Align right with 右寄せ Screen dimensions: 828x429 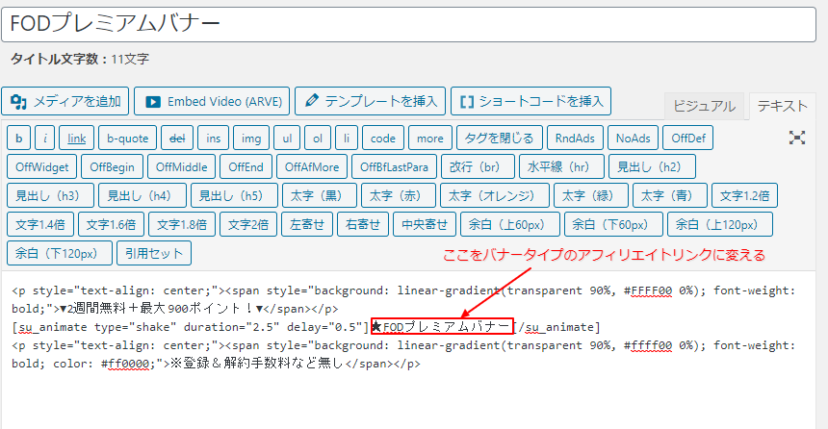pyautogui.click(x=363, y=224)
